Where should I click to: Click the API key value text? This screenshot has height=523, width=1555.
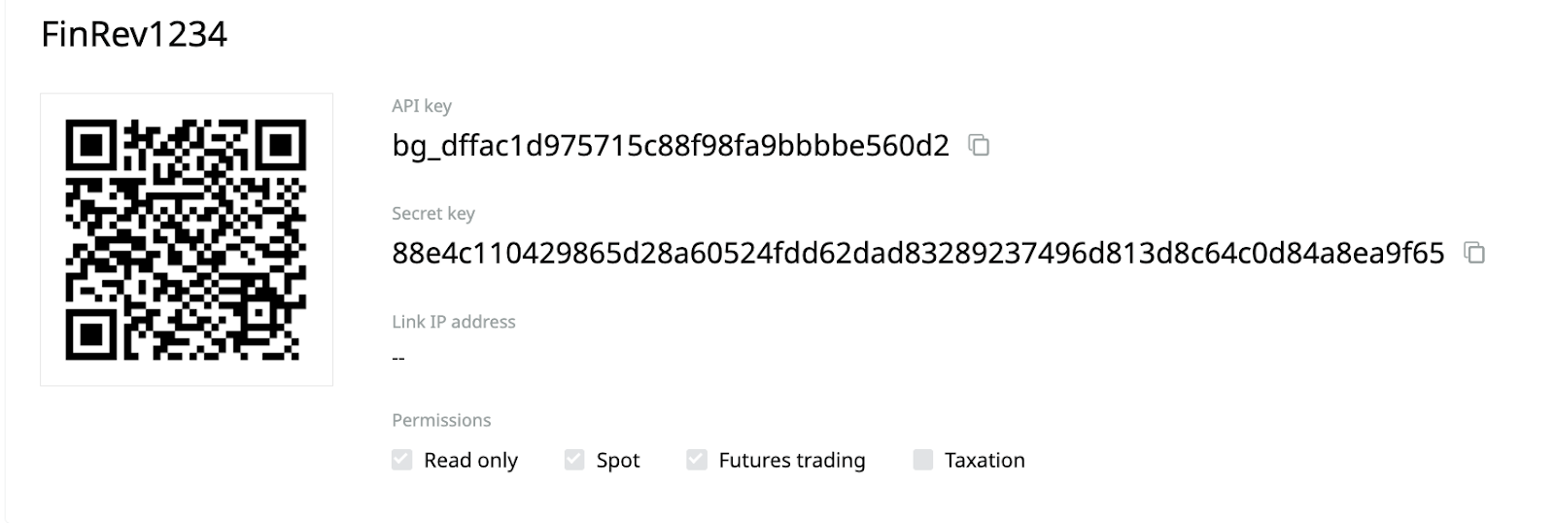coord(671,146)
